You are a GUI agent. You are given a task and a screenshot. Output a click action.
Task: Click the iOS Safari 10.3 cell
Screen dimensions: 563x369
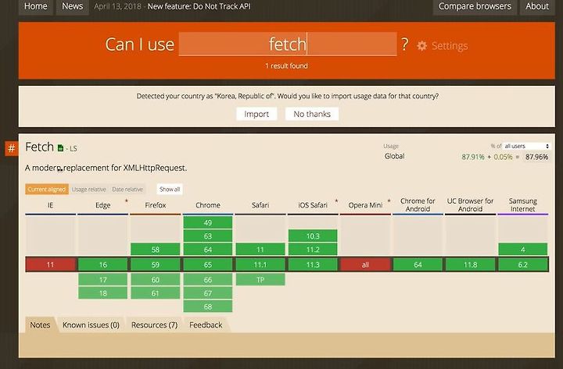pos(313,236)
